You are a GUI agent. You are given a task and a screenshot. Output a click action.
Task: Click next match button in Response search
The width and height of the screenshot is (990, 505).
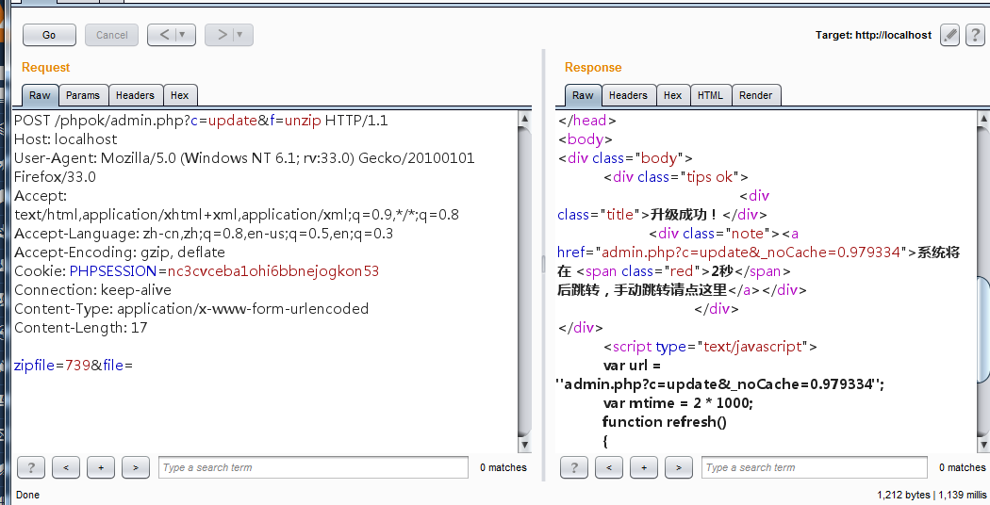pyautogui.click(x=679, y=467)
